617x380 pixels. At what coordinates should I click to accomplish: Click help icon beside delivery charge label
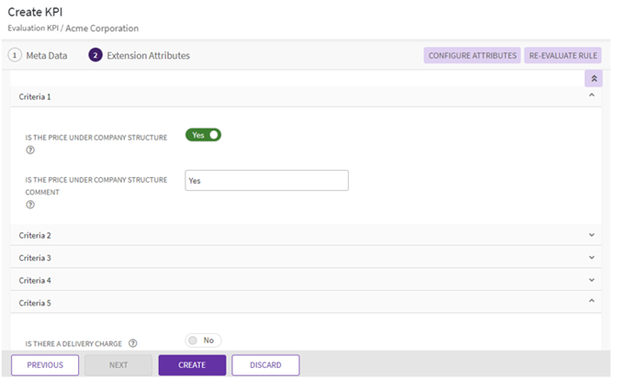(x=133, y=343)
